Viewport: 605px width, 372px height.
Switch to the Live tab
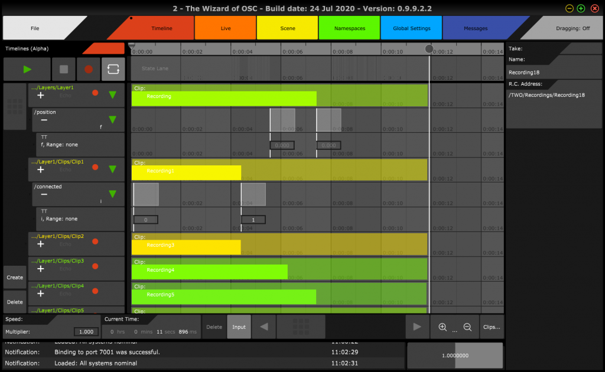tap(226, 28)
